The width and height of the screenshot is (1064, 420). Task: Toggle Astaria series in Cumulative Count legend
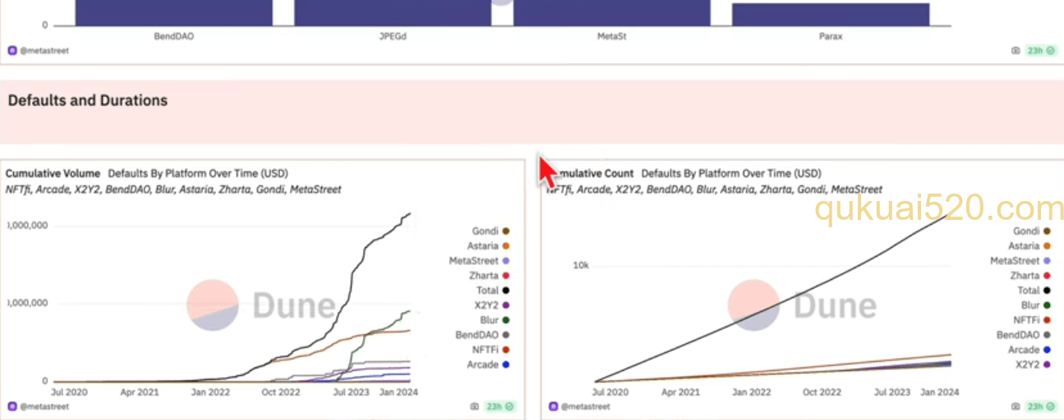[x=1029, y=246]
